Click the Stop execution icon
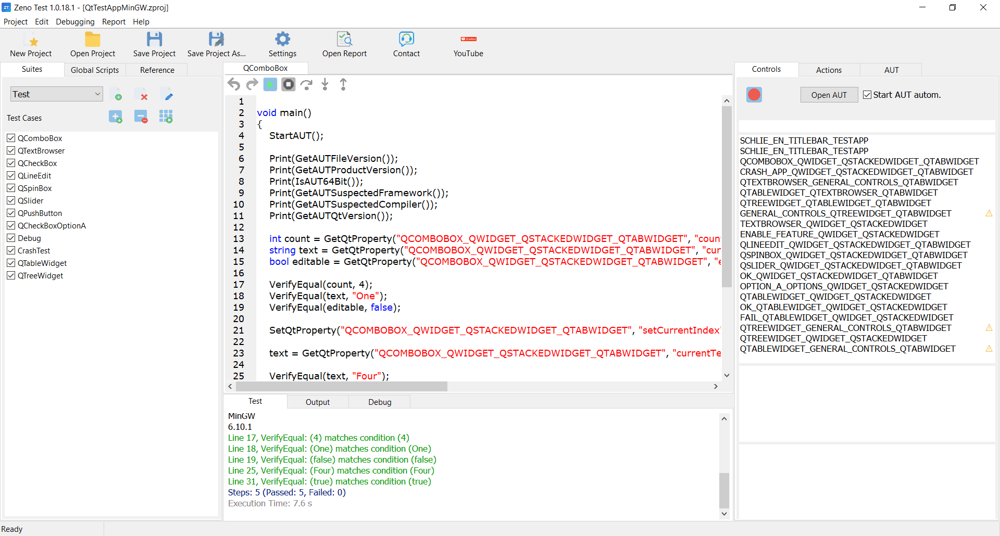Image resolution: width=1000 pixels, height=536 pixels. point(288,84)
